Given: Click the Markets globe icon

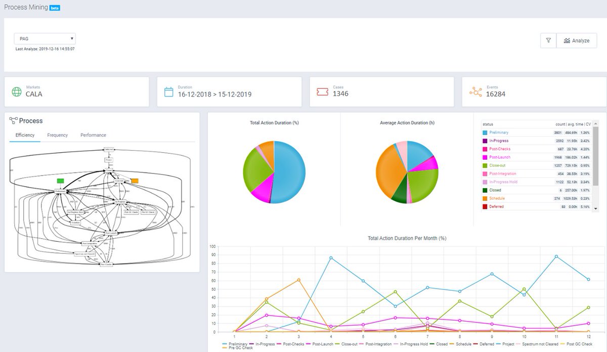Looking at the screenshot, I should [x=17, y=92].
